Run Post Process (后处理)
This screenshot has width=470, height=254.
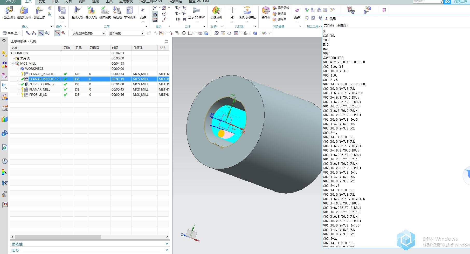coord(117,12)
